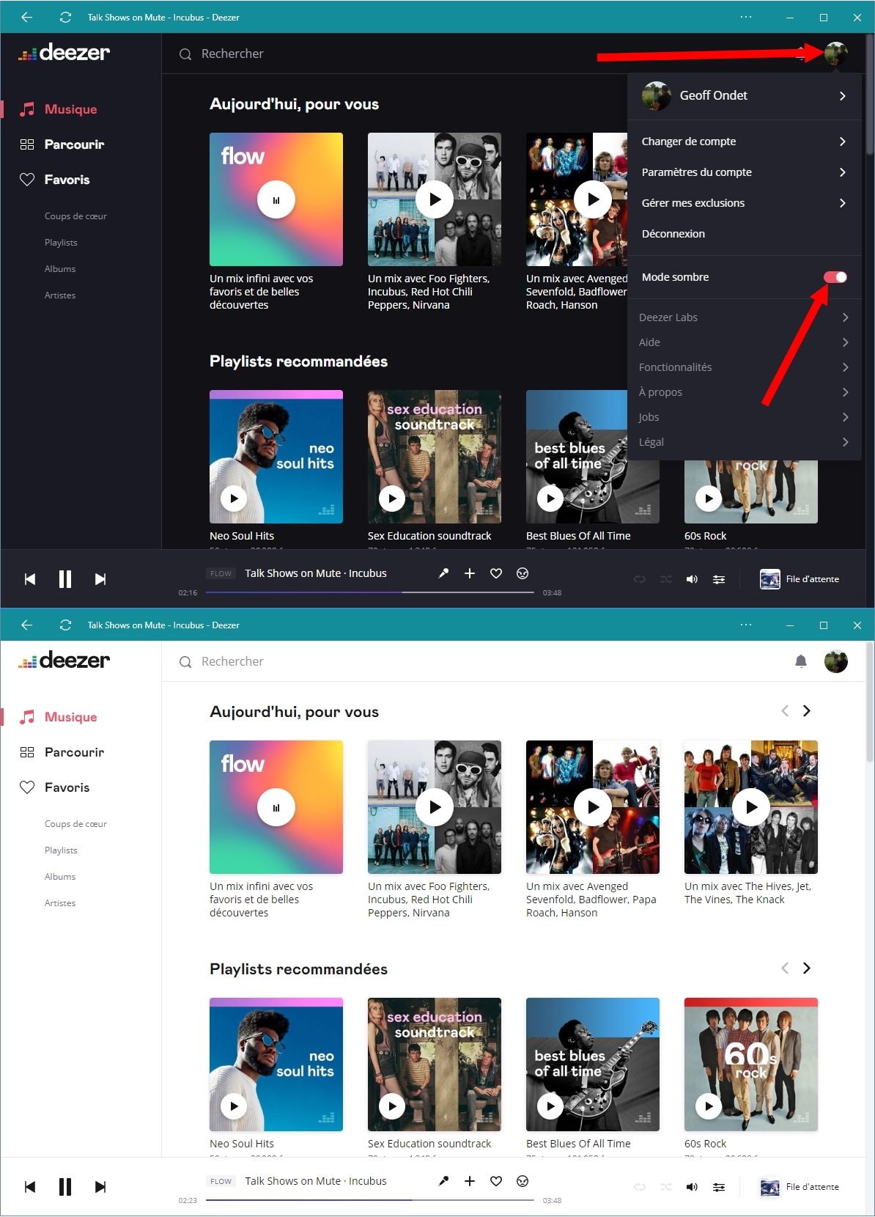The image size is (875, 1217).
Task: Enable repeat in the light window player
Action: pos(640,1187)
